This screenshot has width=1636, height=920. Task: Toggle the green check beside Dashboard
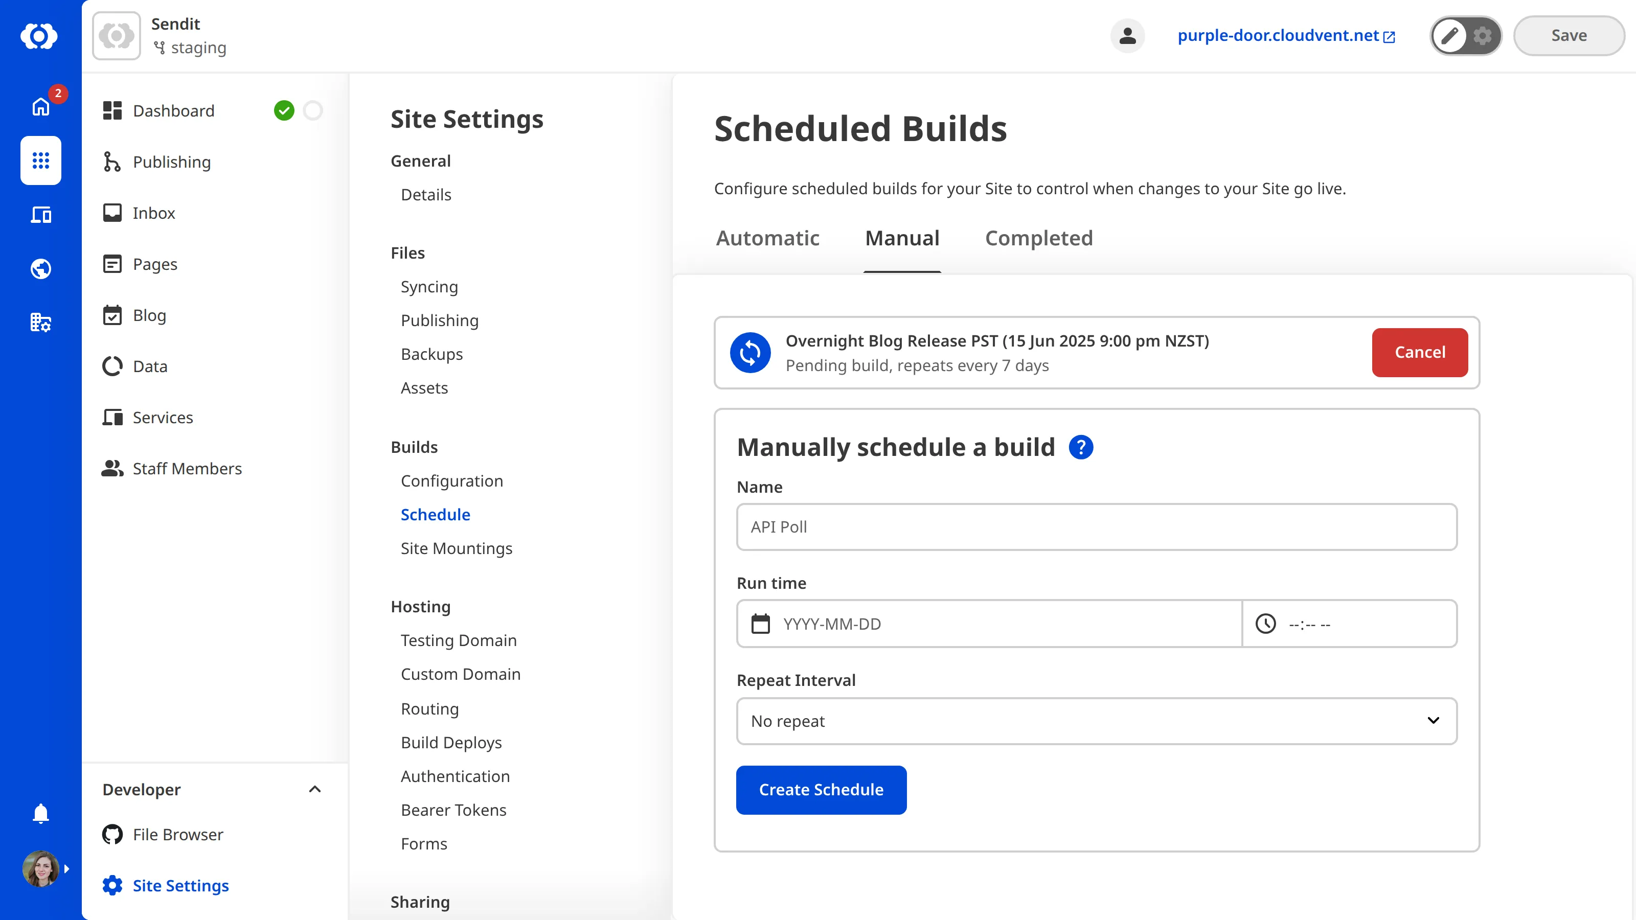[285, 110]
